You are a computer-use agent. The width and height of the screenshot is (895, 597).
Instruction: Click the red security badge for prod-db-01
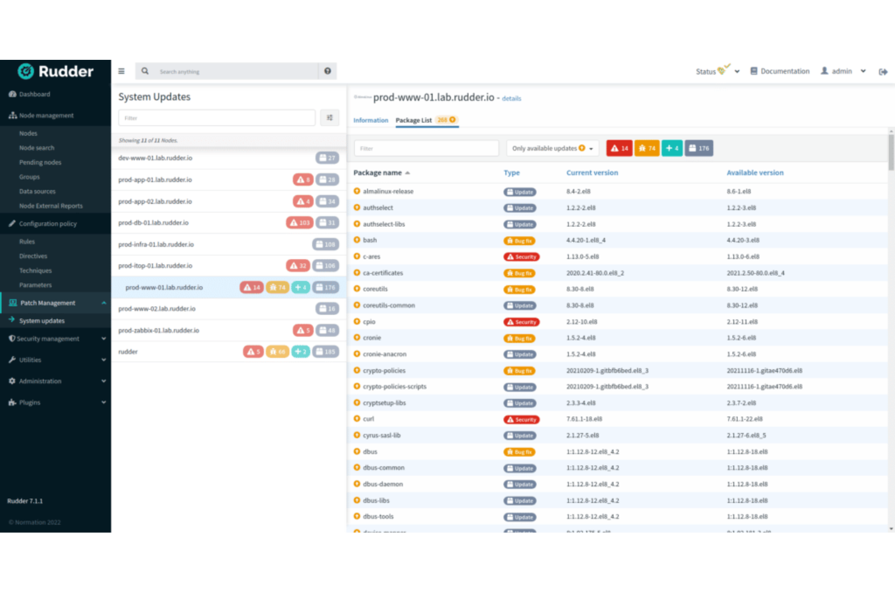299,223
